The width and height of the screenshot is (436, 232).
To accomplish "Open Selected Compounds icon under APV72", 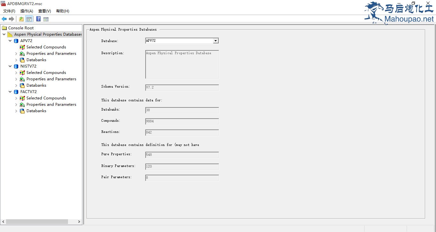I will pos(22,47).
